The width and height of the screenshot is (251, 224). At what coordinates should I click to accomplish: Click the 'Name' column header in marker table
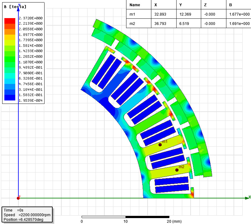click(135, 5)
